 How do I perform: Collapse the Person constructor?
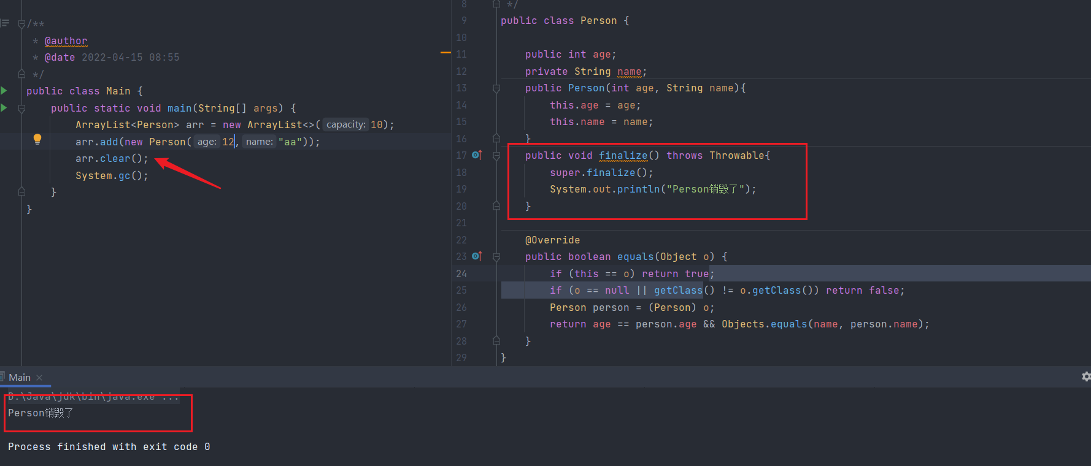496,88
